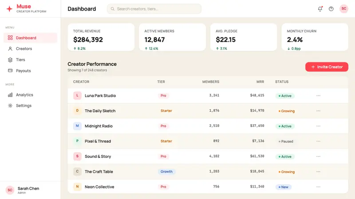The image size is (355, 199).
Task: Open more options for Sound & Story
Action: 318,157
